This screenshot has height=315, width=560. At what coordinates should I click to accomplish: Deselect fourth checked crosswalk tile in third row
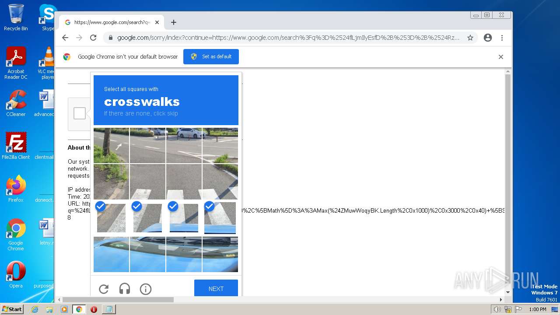coord(220,218)
